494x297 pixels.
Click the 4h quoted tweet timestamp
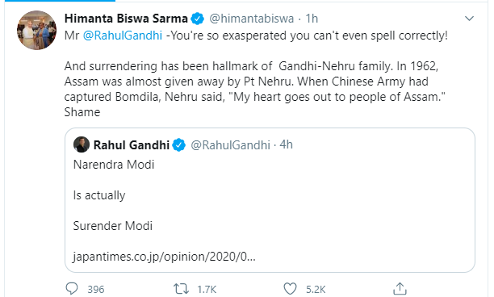pyautogui.click(x=286, y=144)
